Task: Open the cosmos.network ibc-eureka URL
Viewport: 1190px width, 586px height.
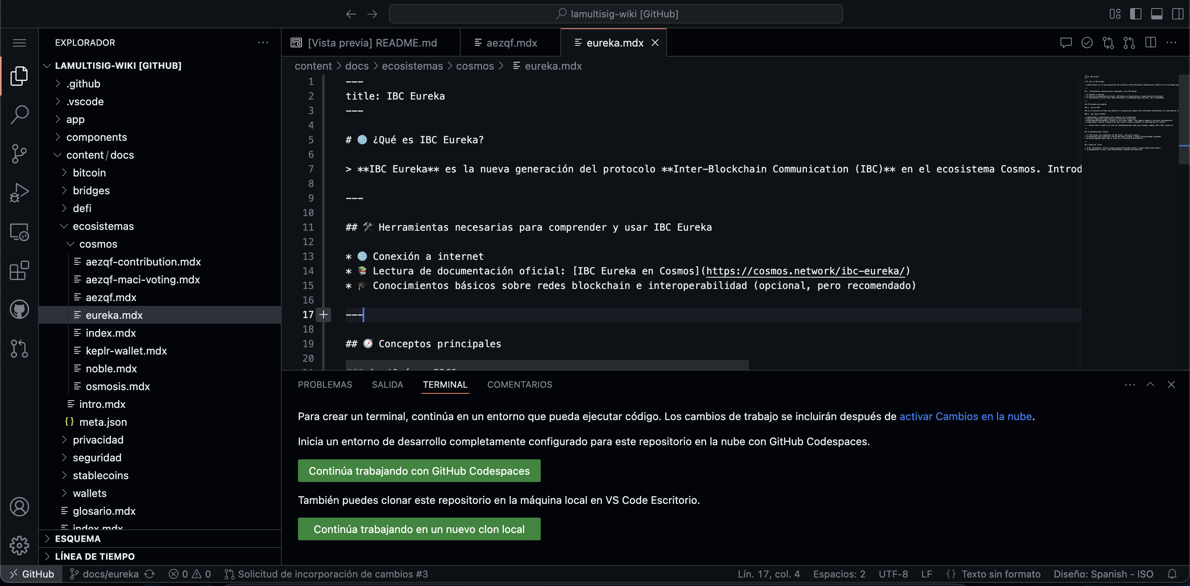Action: coord(805,271)
